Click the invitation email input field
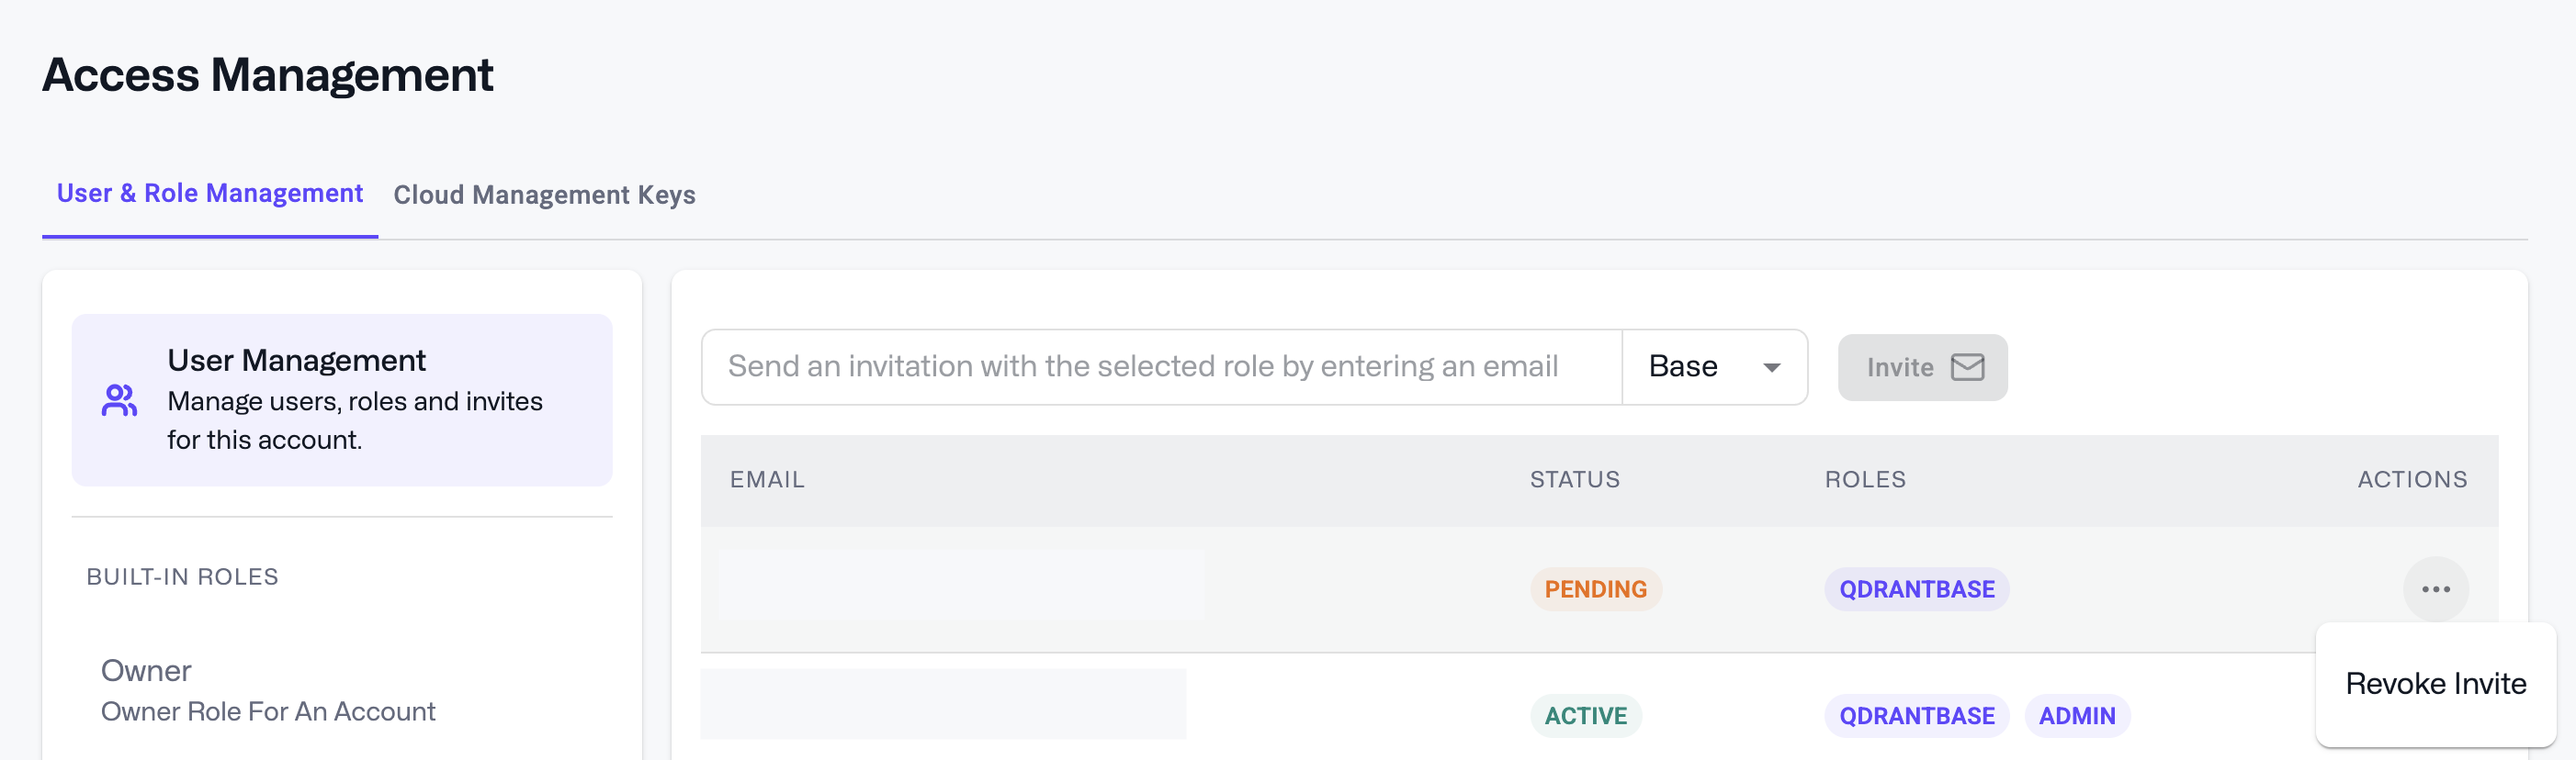 point(1160,367)
